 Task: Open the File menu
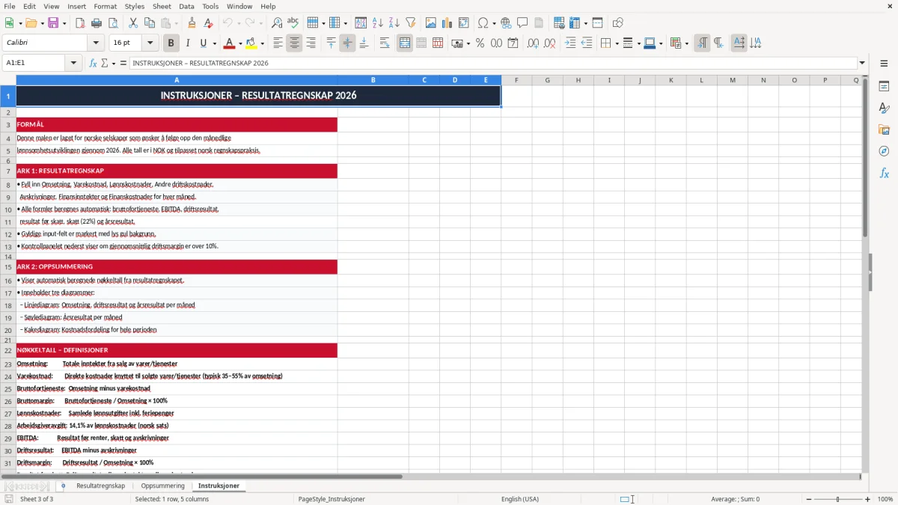pyautogui.click(x=9, y=6)
